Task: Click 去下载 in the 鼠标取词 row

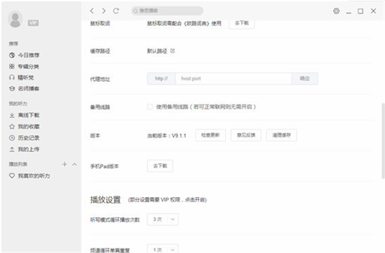Action: pos(242,23)
